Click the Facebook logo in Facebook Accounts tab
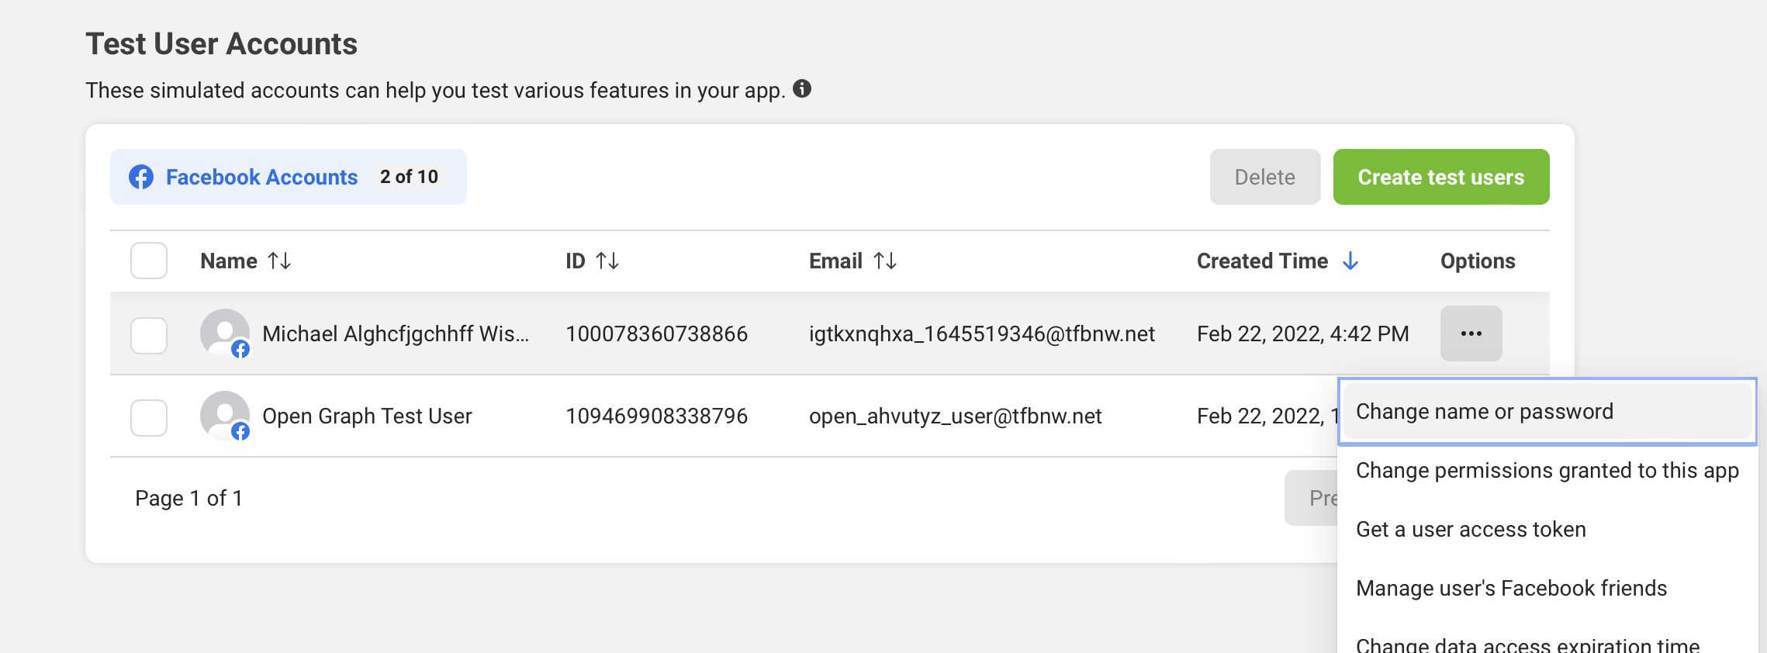Image resolution: width=1767 pixels, height=653 pixels. (141, 177)
